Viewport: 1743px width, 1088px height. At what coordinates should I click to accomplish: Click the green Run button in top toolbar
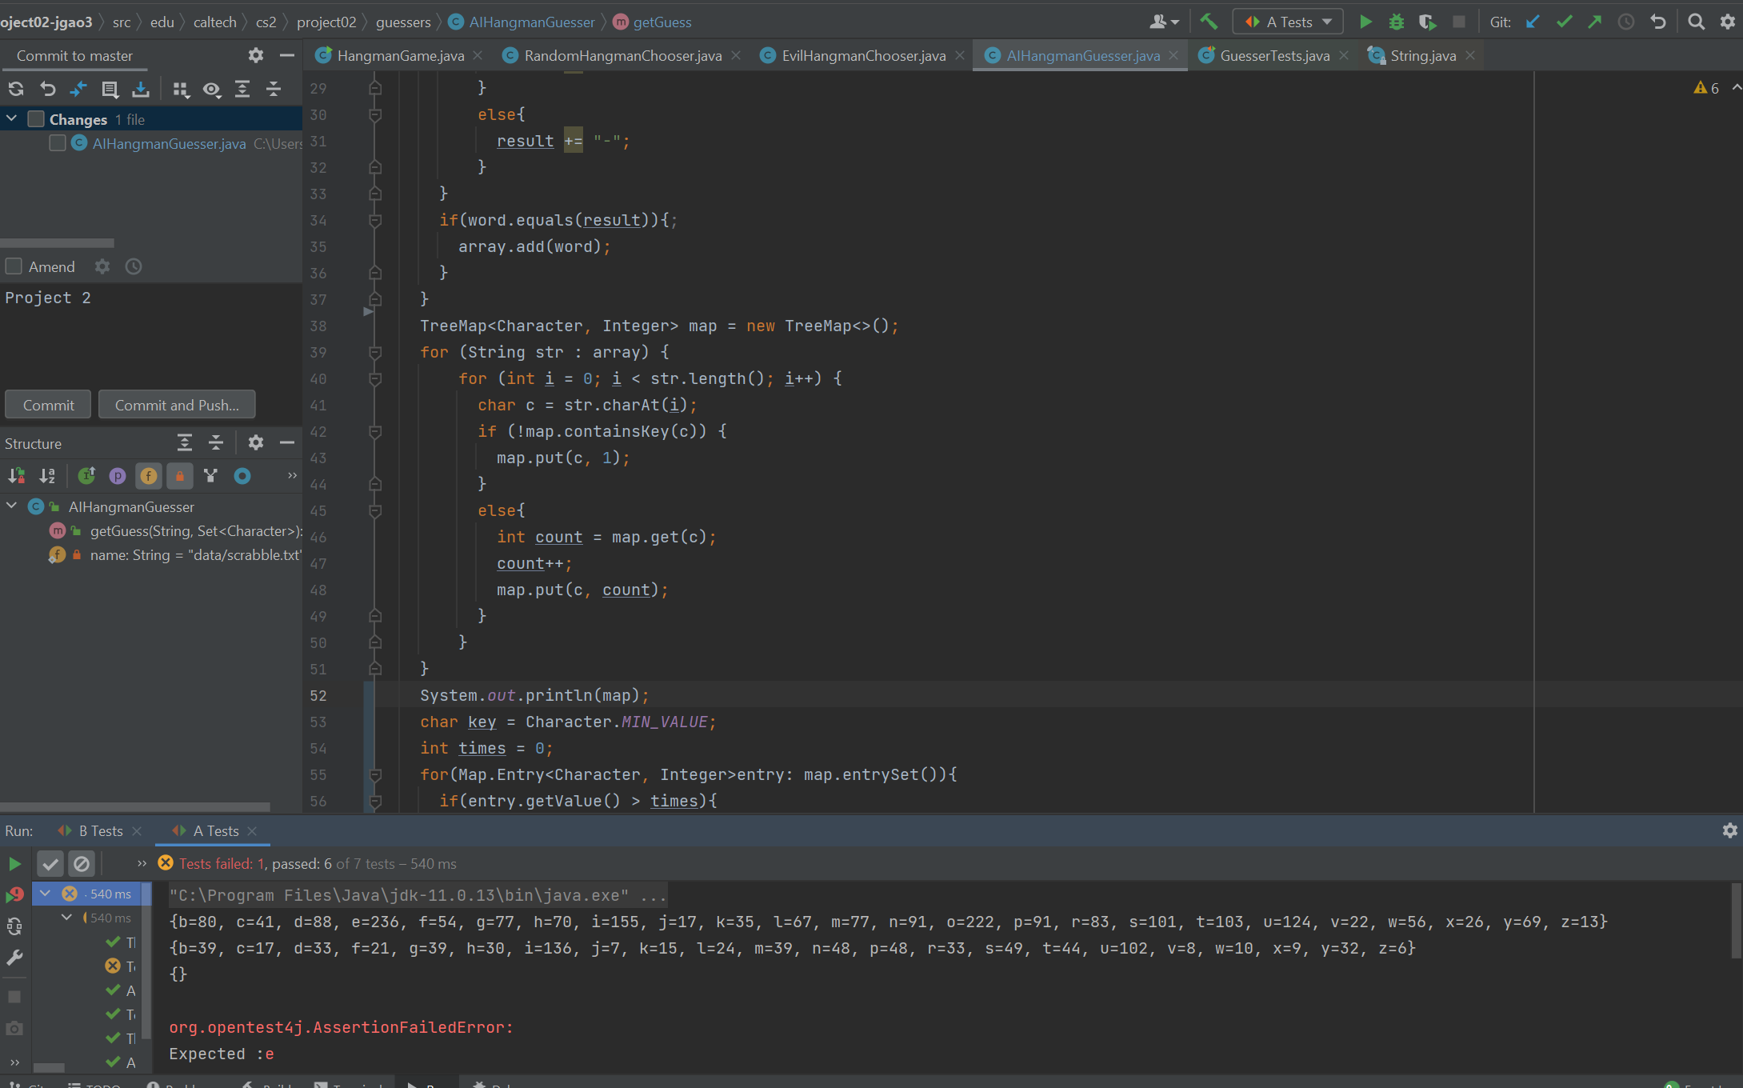tap(1365, 22)
